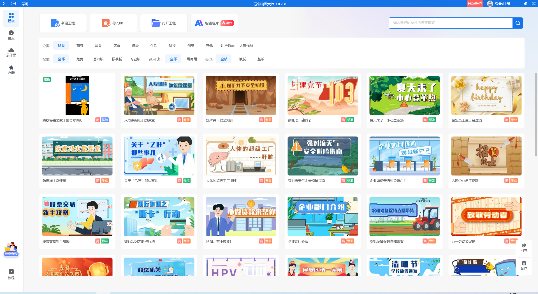Click the 导入PPT icon
The width and height of the screenshot is (538, 294).
(x=106, y=23)
